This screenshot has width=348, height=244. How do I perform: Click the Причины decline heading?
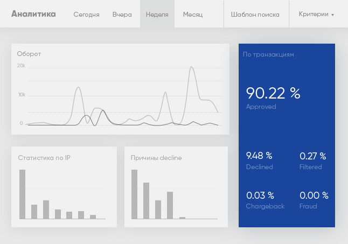[156, 158]
